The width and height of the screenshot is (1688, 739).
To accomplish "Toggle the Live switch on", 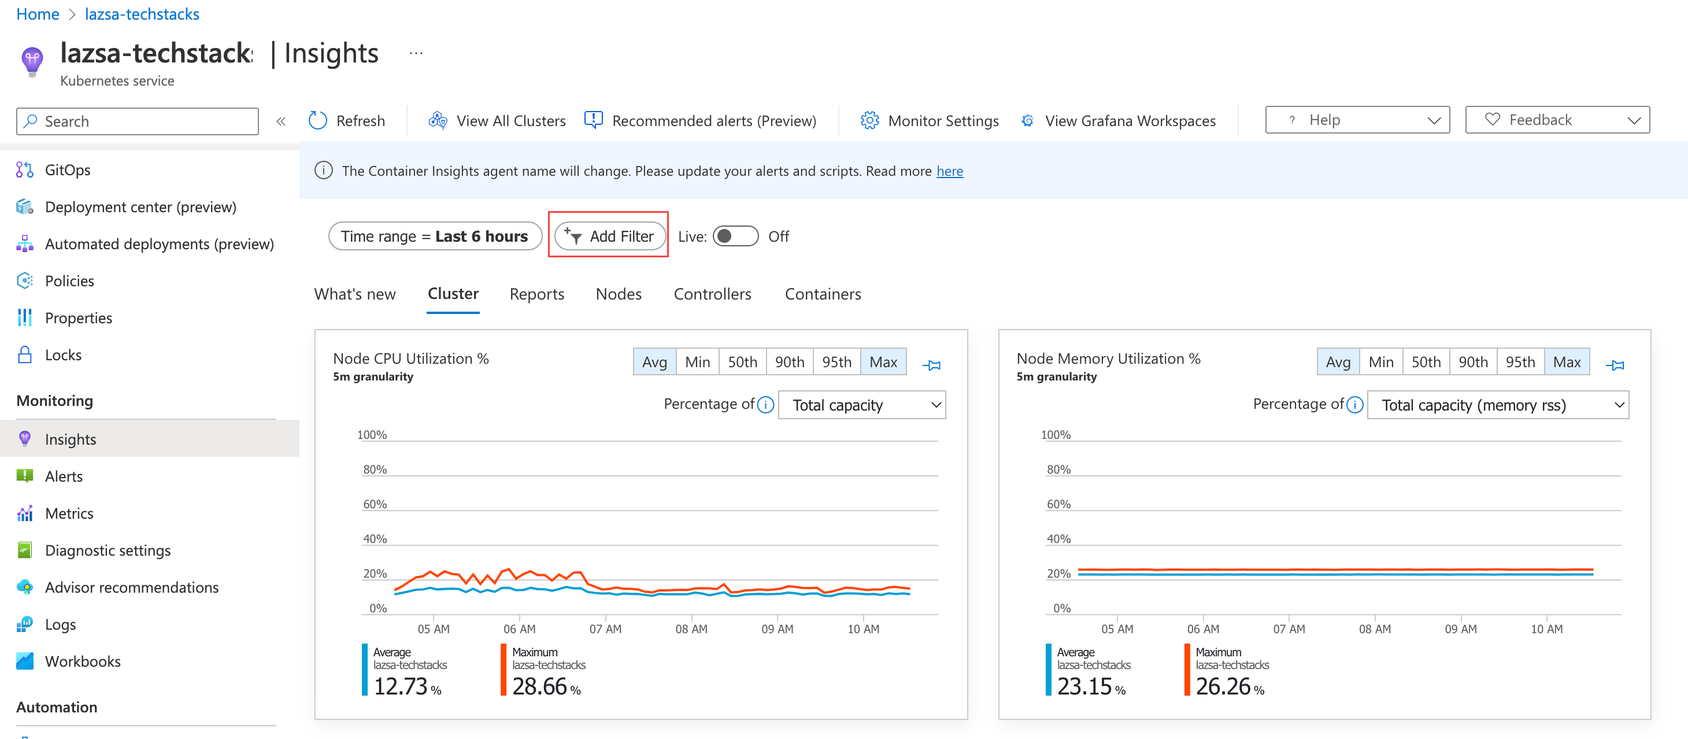I will (735, 236).
